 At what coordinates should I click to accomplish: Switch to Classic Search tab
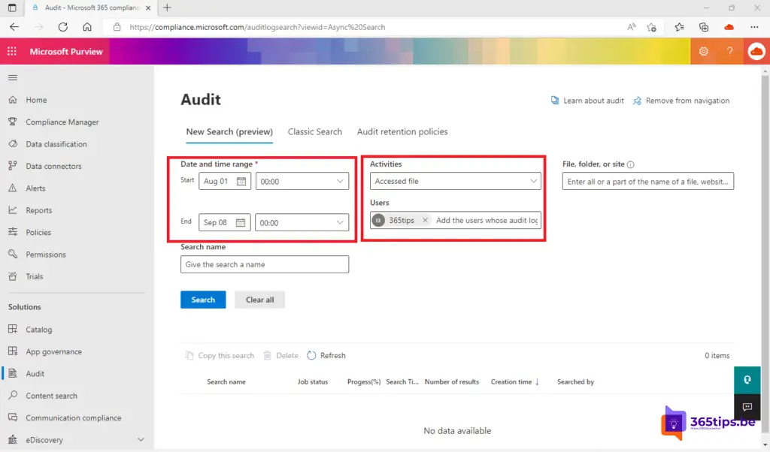pos(315,132)
